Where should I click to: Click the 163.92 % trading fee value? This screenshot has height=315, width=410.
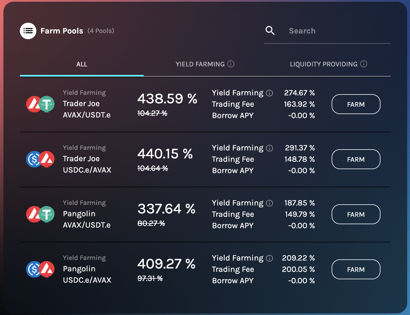tap(300, 104)
